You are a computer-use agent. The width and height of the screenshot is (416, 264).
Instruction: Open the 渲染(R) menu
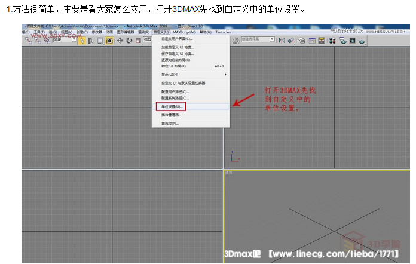coord(143,32)
